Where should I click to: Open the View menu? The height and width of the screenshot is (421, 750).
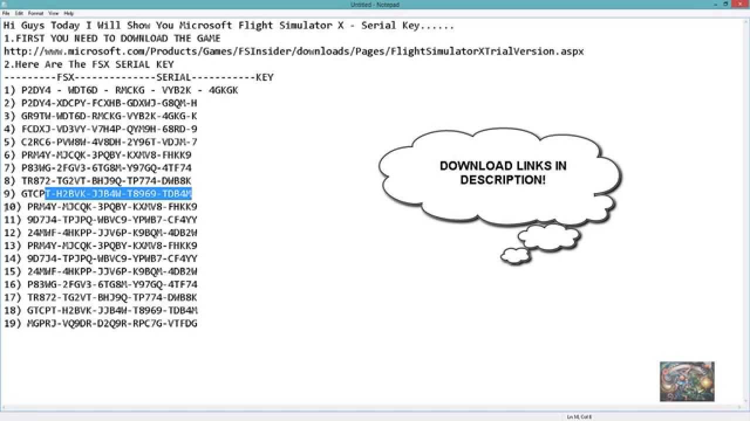tap(53, 13)
